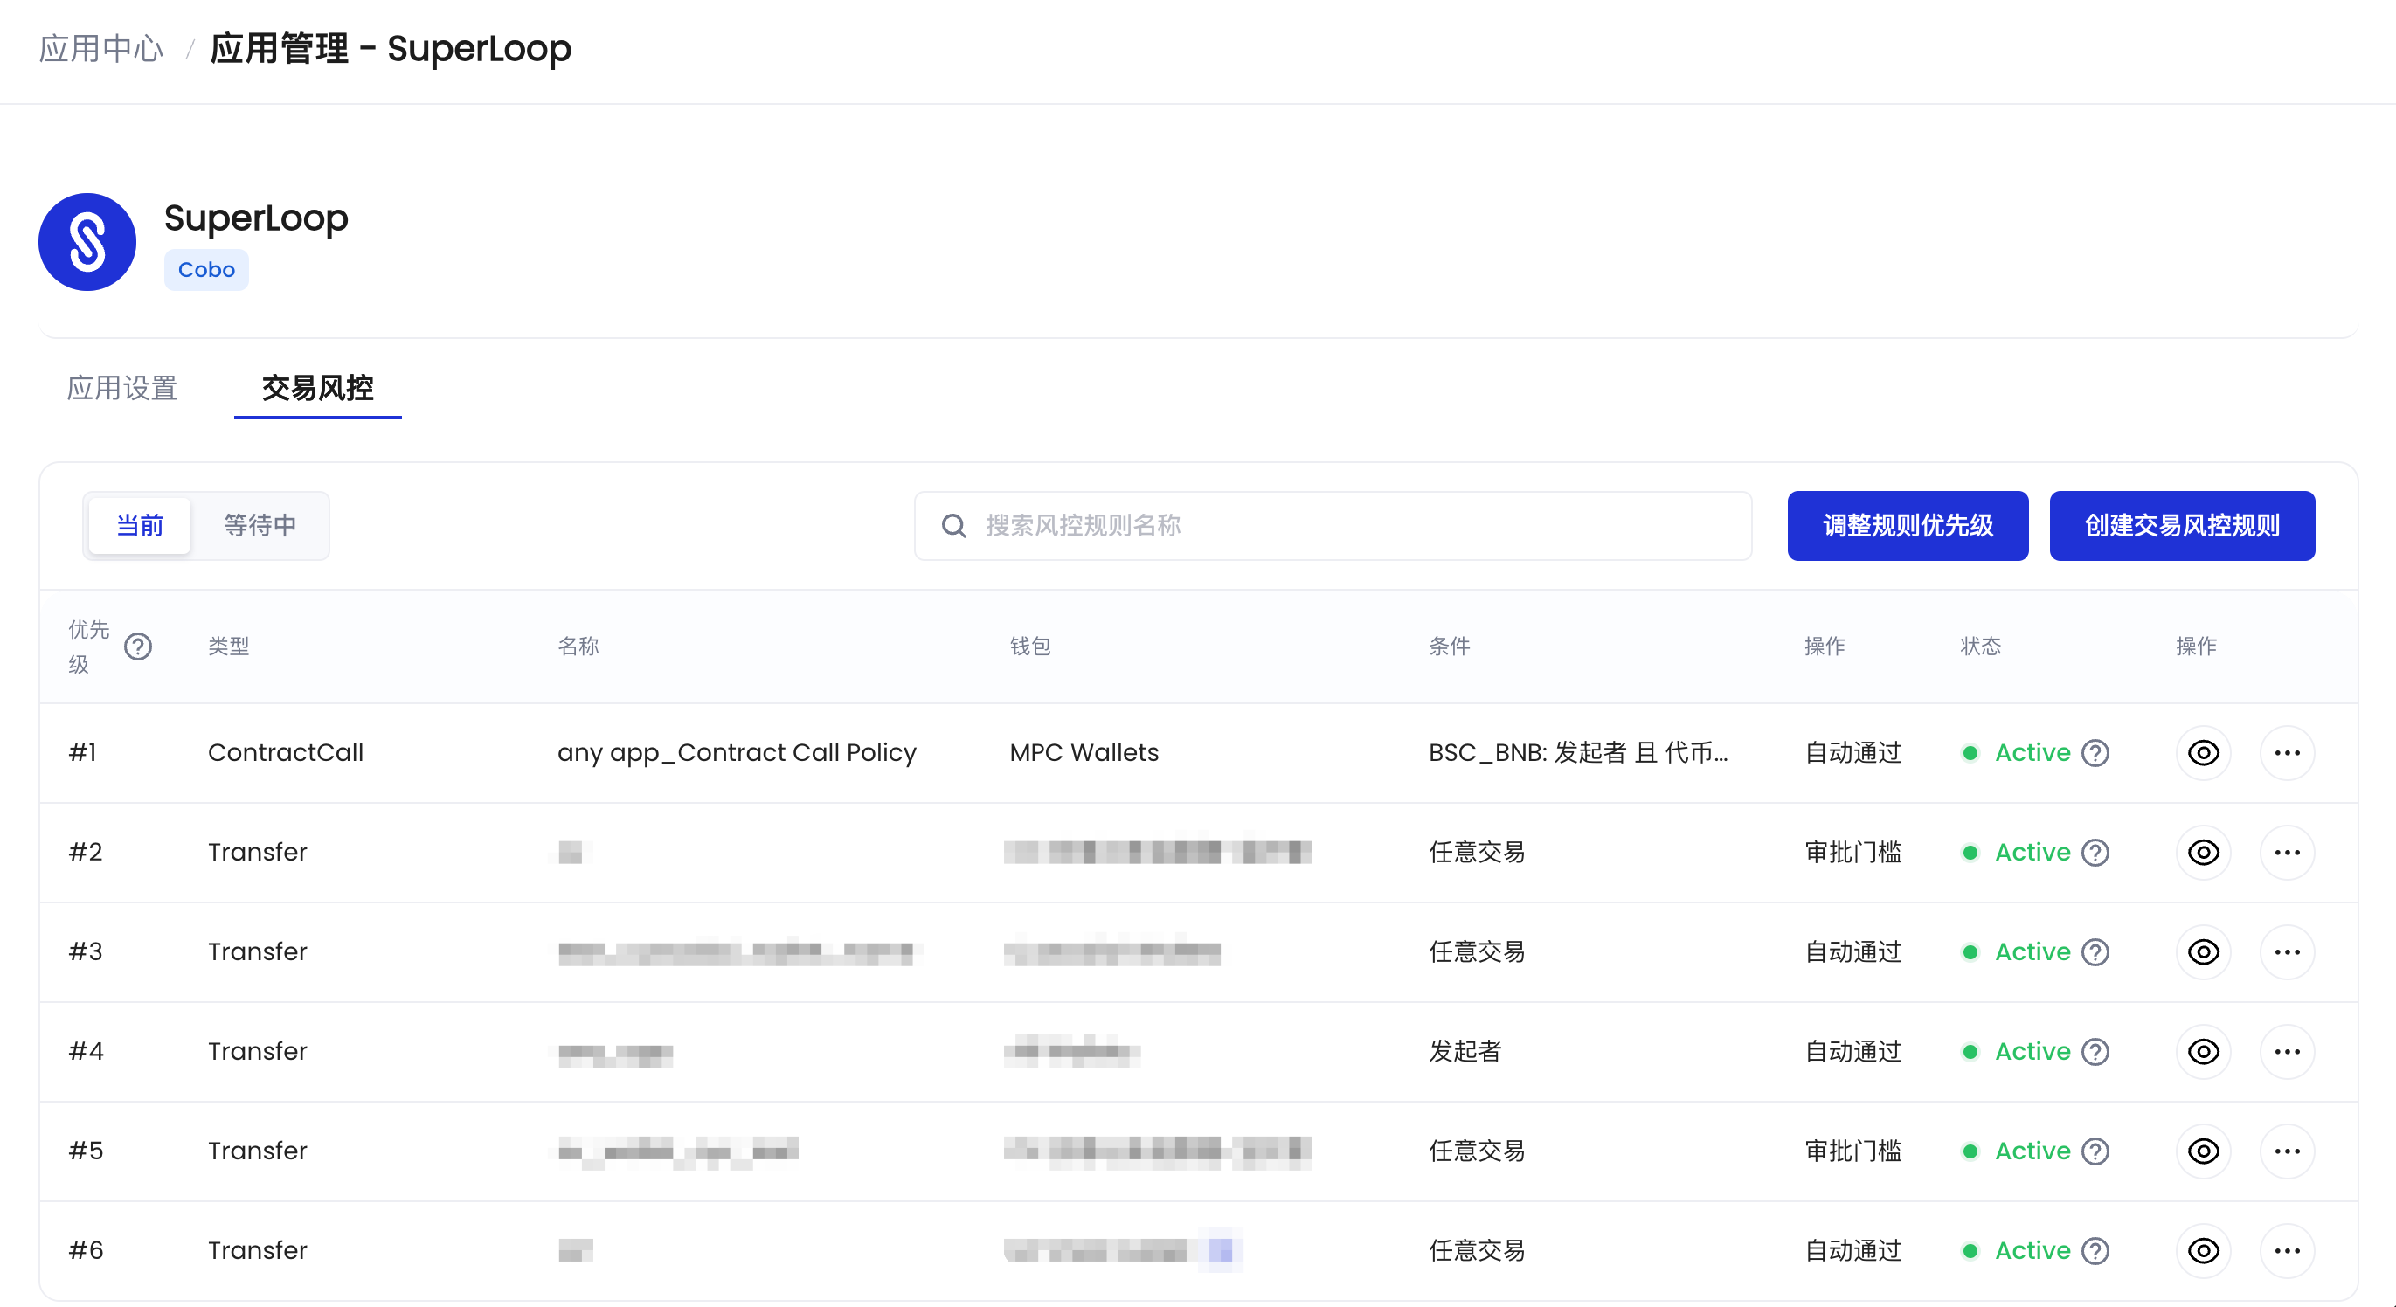View details of rule #1
Image resolution: width=2396 pixels, height=1307 pixels.
[2203, 752]
